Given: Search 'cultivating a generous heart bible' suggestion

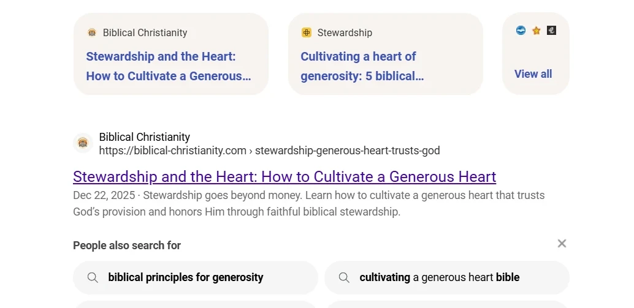Looking at the screenshot, I should [439, 277].
